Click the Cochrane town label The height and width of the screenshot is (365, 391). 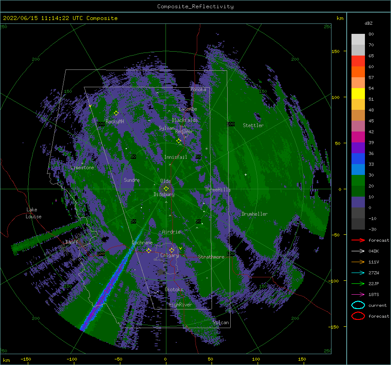pos(142,243)
